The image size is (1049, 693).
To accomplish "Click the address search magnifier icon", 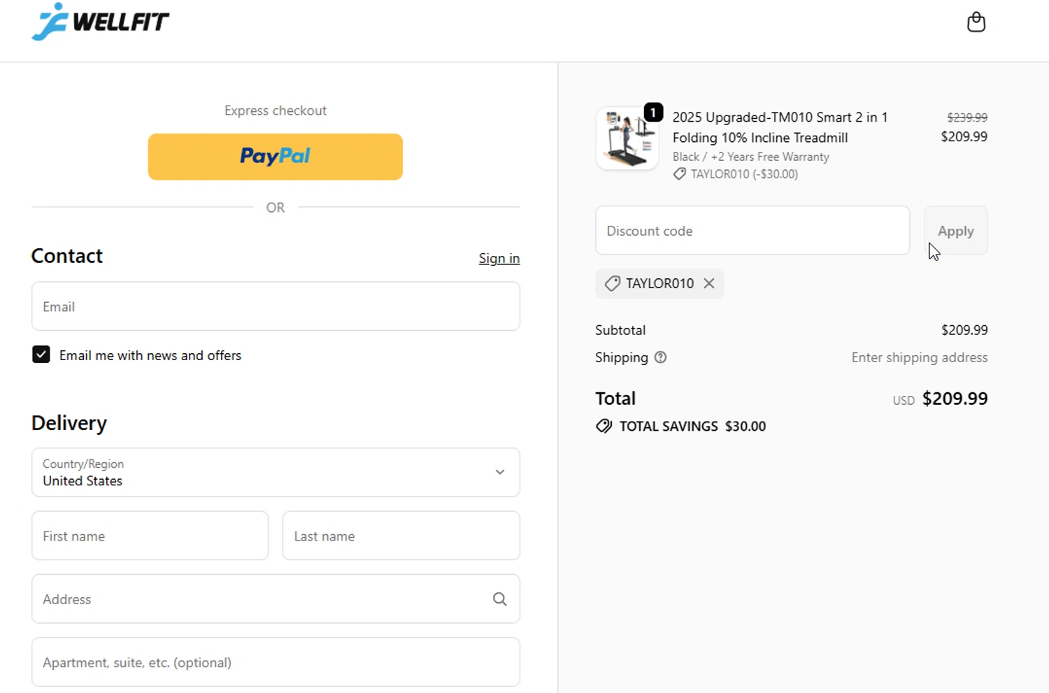I will pyautogui.click(x=499, y=599).
